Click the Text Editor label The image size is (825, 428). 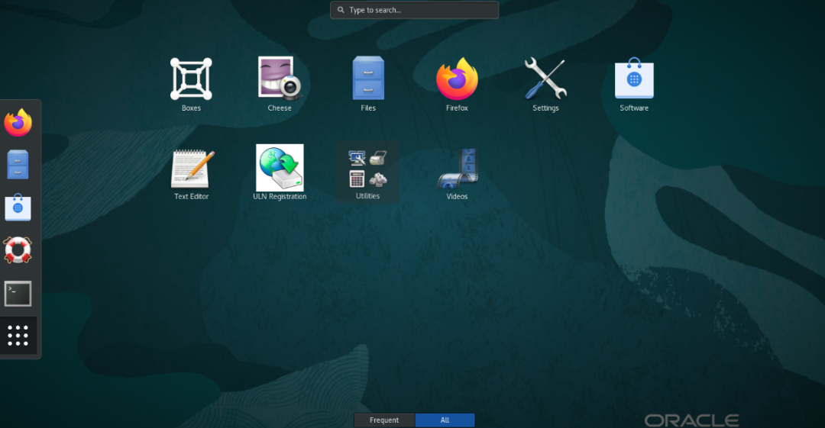coord(192,196)
